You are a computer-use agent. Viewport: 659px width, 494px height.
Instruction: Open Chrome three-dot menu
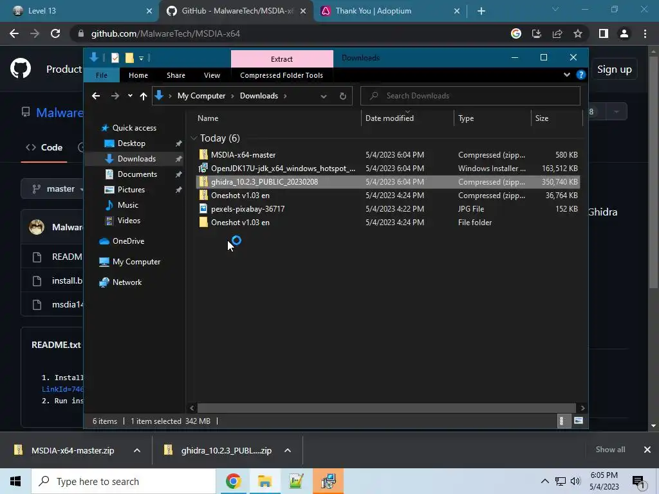pos(645,33)
